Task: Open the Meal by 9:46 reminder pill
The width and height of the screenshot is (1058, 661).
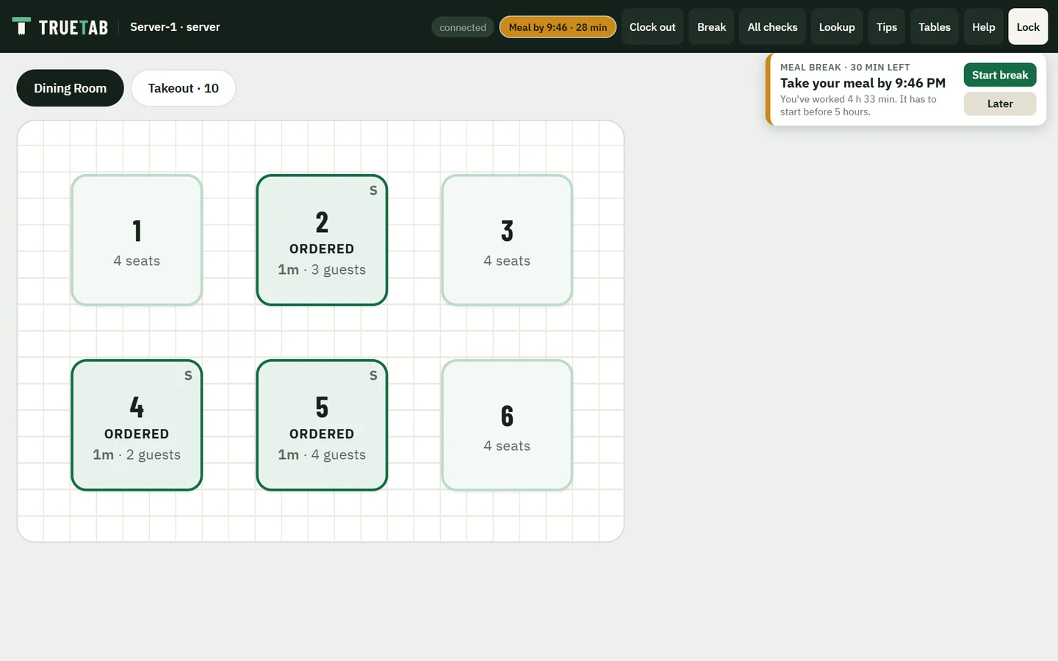Action: (x=558, y=27)
